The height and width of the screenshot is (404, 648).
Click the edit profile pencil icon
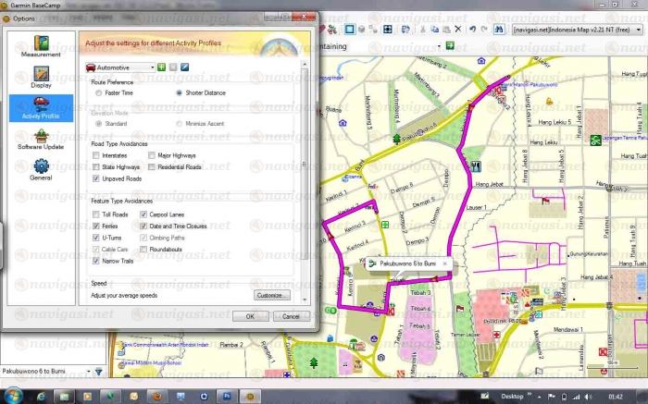coord(184,67)
